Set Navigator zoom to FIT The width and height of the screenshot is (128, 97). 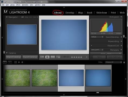[22, 17]
